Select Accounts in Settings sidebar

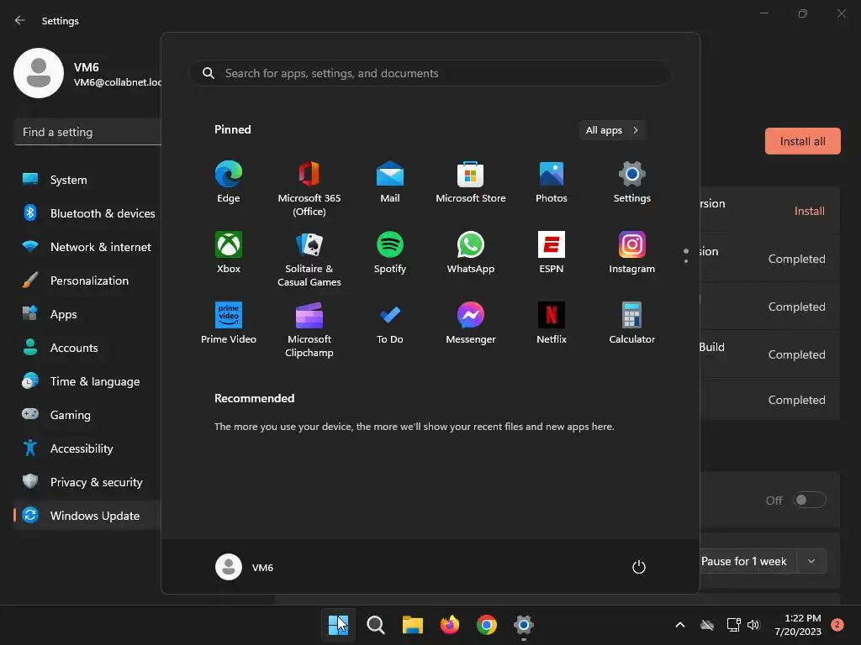(x=87, y=348)
